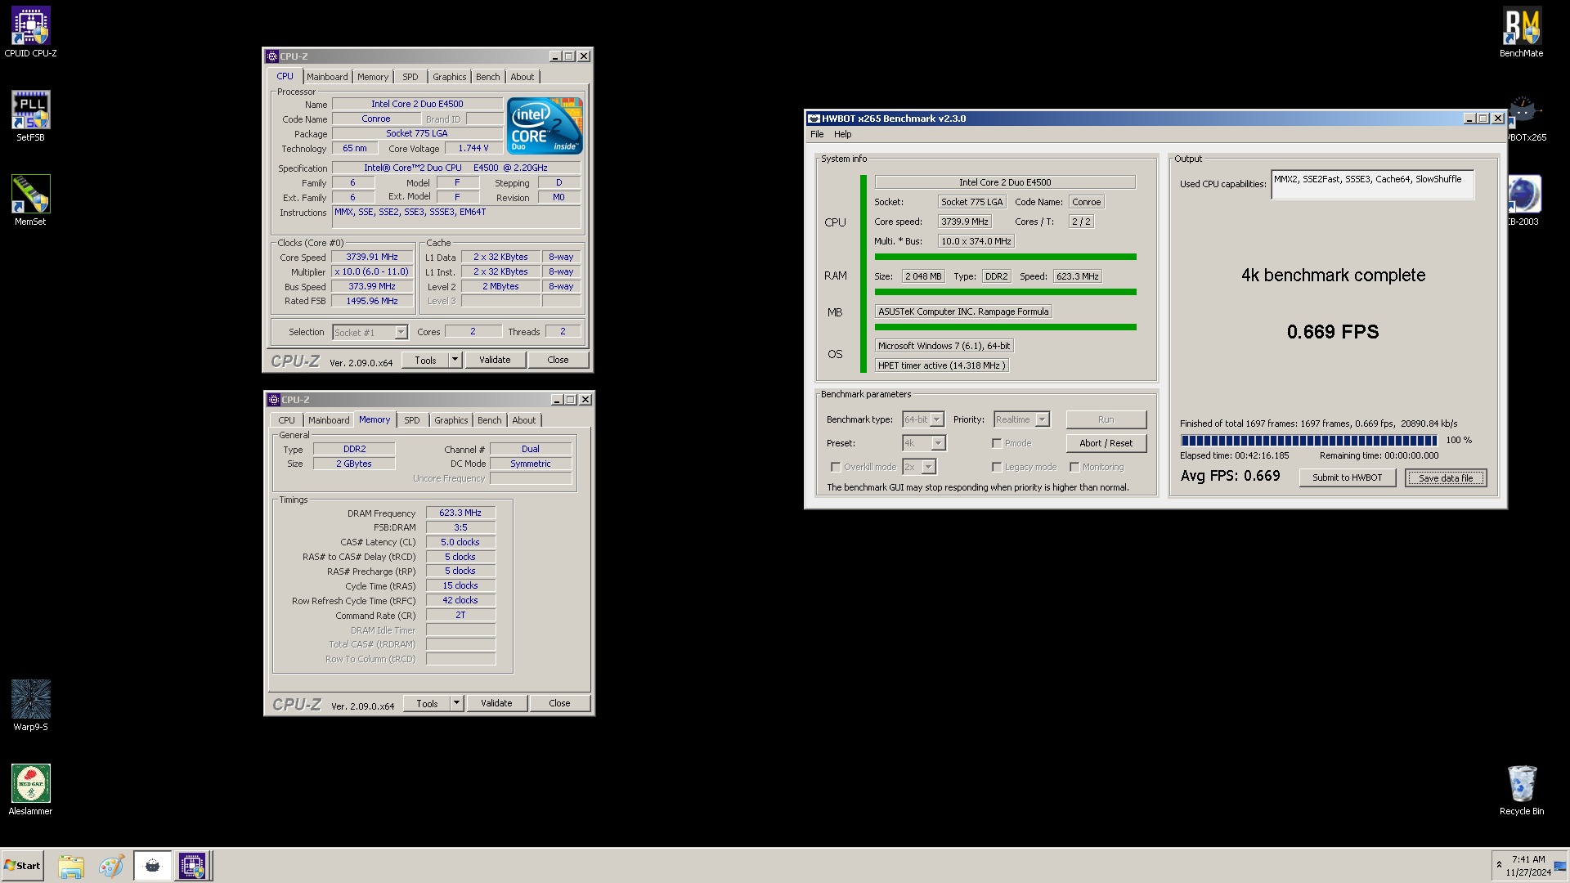Click the 0.669 FPS result text
Viewport: 1570px width, 883px height.
pos(1333,332)
